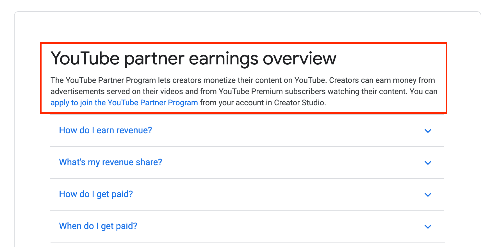Click the YouTube partner earnings overview heading
This screenshot has width=497, height=247.
(x=193, y=59)
